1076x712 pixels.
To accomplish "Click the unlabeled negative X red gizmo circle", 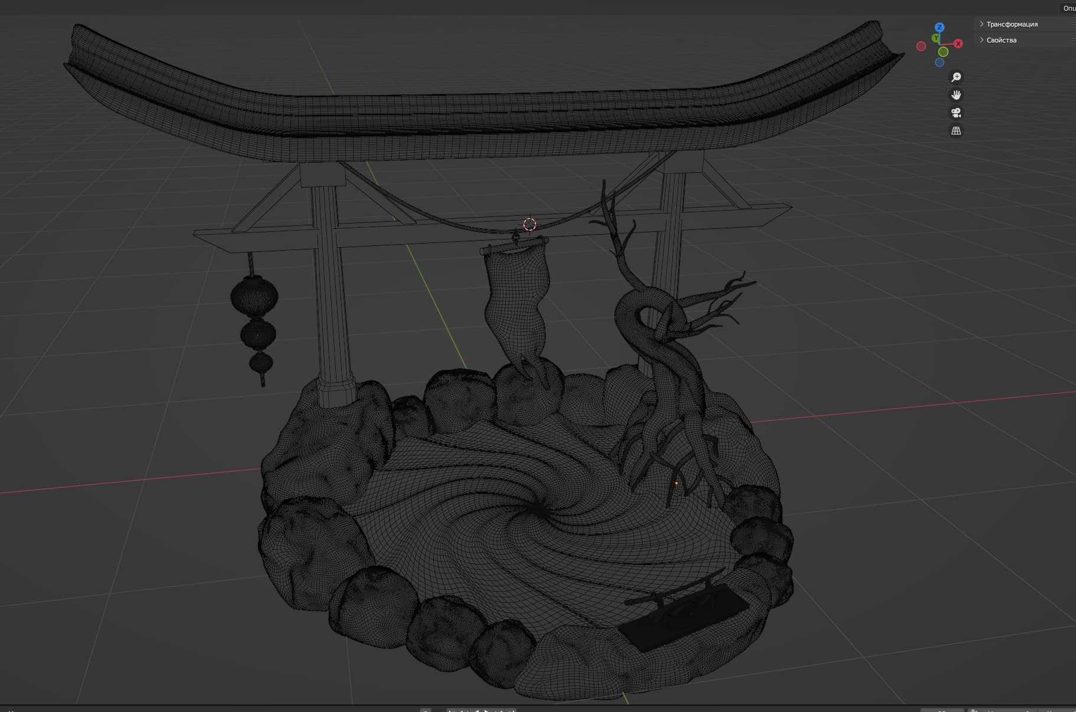I will (x=921, y=46).
